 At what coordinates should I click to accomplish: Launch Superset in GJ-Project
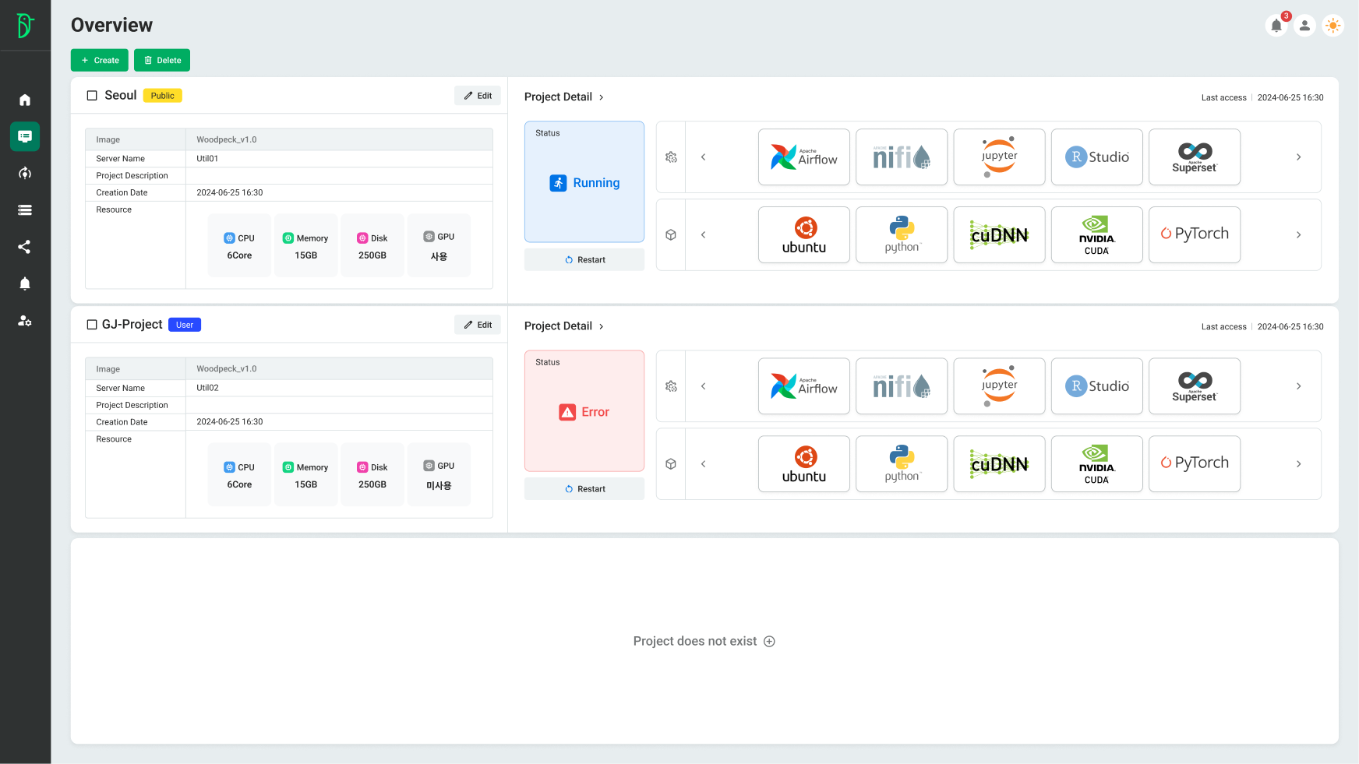pyautogui.click(x=1195, y=386)
